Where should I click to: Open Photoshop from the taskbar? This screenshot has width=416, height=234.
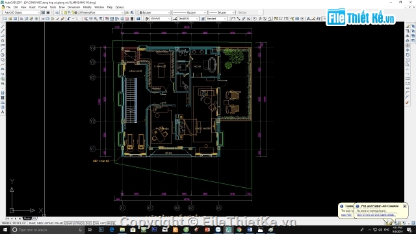154,229
